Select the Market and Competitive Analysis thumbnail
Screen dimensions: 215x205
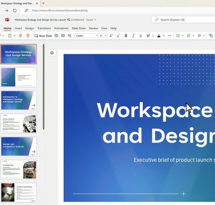(x=19, y=146)
